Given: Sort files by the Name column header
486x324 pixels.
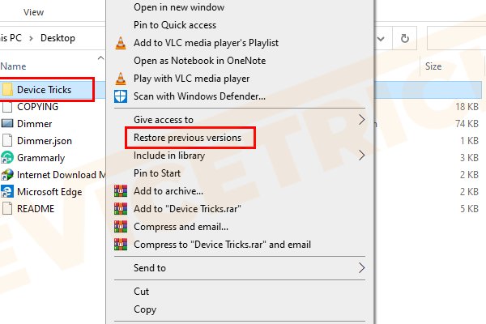Looking at the screenshot, I should 14,66.
